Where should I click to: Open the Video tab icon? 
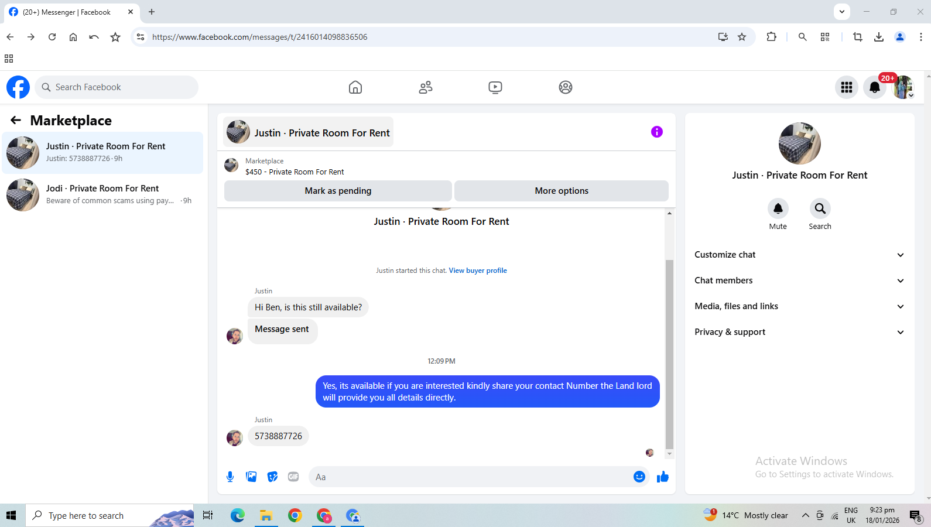point(495,87)
